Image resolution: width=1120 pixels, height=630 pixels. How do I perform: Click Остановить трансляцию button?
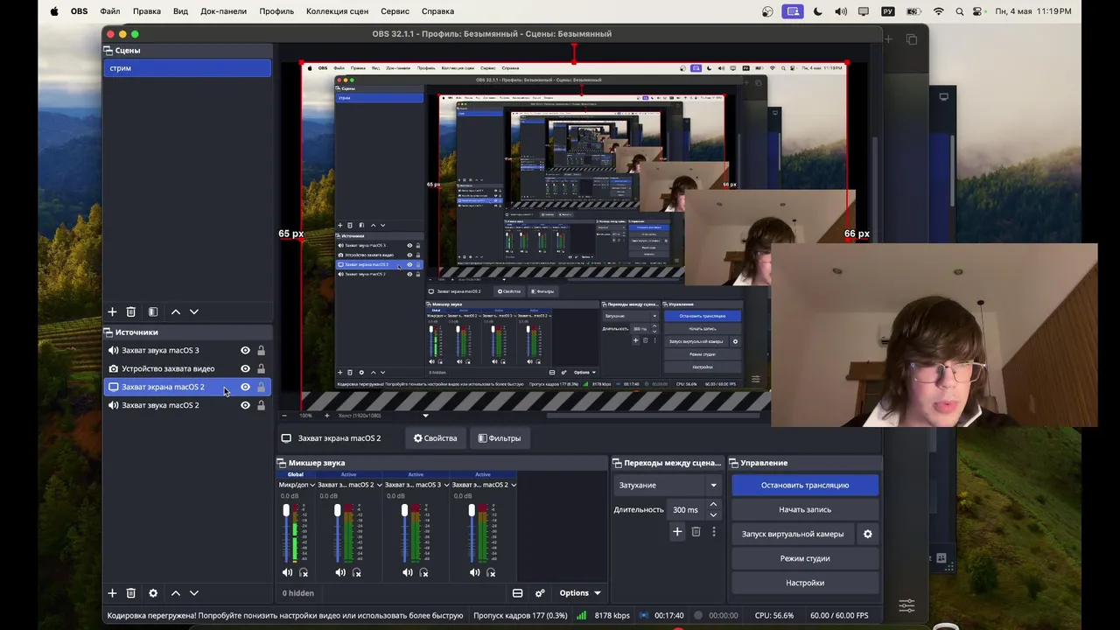(805, 485)
